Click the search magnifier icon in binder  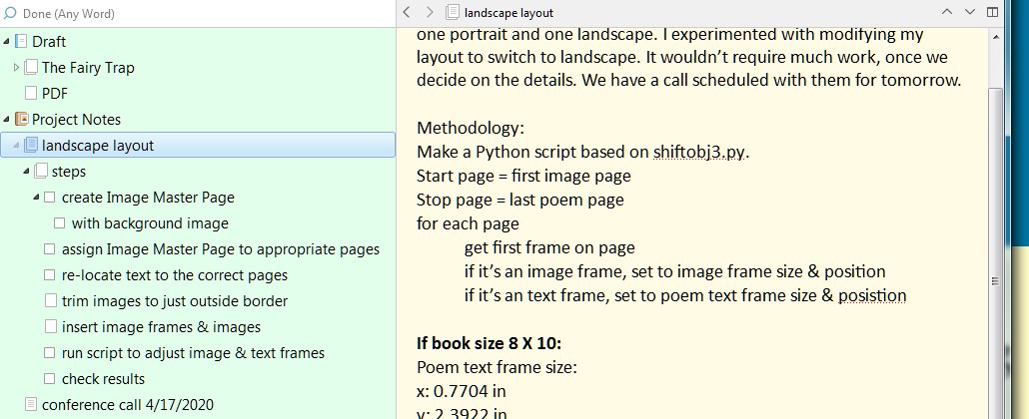coord(11,14)
